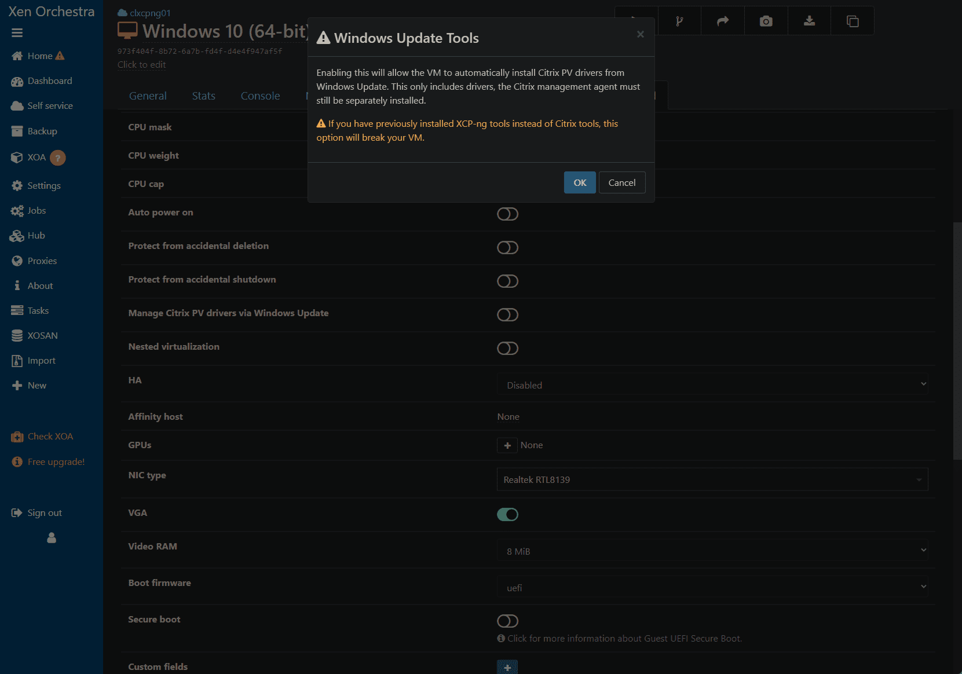Click the Backup archive icon

click(x=17, y=131)
